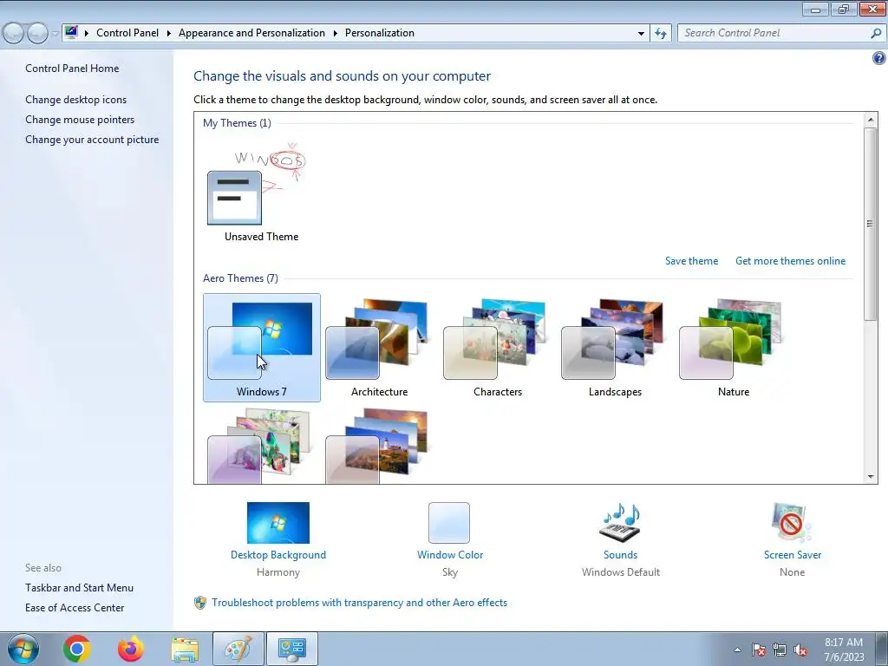Open Ease of Access Center link
Screen dimensions: 888x666
[x=75, y=608]
